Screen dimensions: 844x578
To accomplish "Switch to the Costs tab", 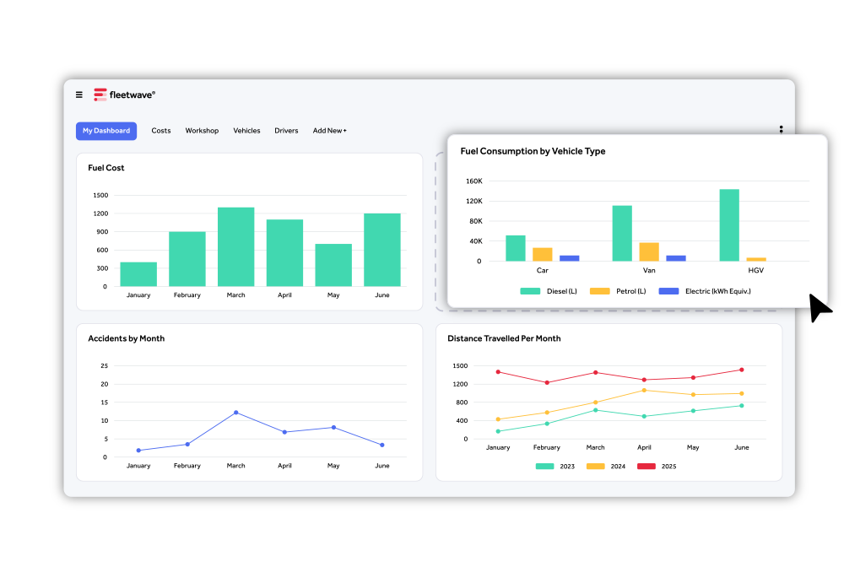I will [x=161, y=131].
